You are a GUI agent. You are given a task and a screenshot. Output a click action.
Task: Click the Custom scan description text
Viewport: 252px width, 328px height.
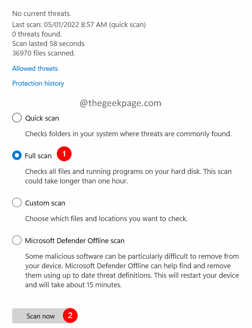[106, 219]
